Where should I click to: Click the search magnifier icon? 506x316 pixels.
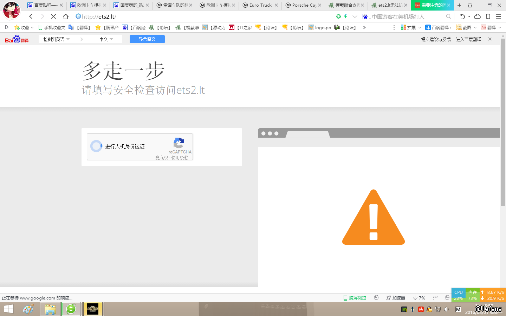click(448, 17)
